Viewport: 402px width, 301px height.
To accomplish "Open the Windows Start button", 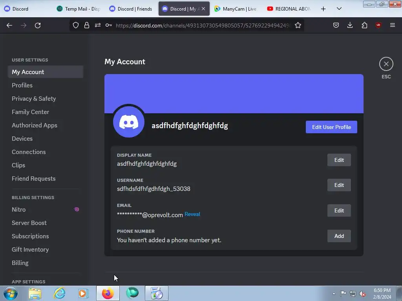I will (10, 293).
